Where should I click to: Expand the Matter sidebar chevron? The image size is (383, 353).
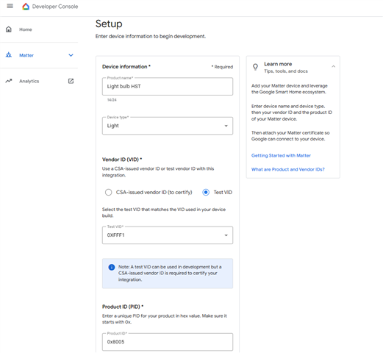71,55
